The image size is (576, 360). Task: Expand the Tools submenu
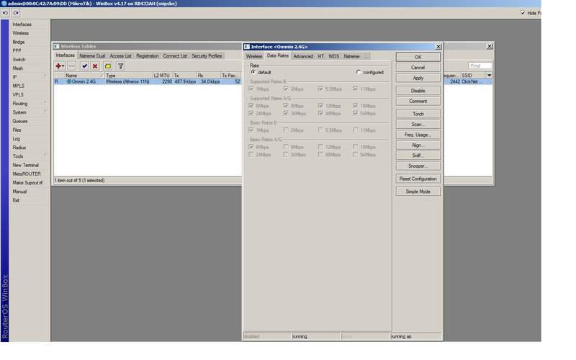45,156
